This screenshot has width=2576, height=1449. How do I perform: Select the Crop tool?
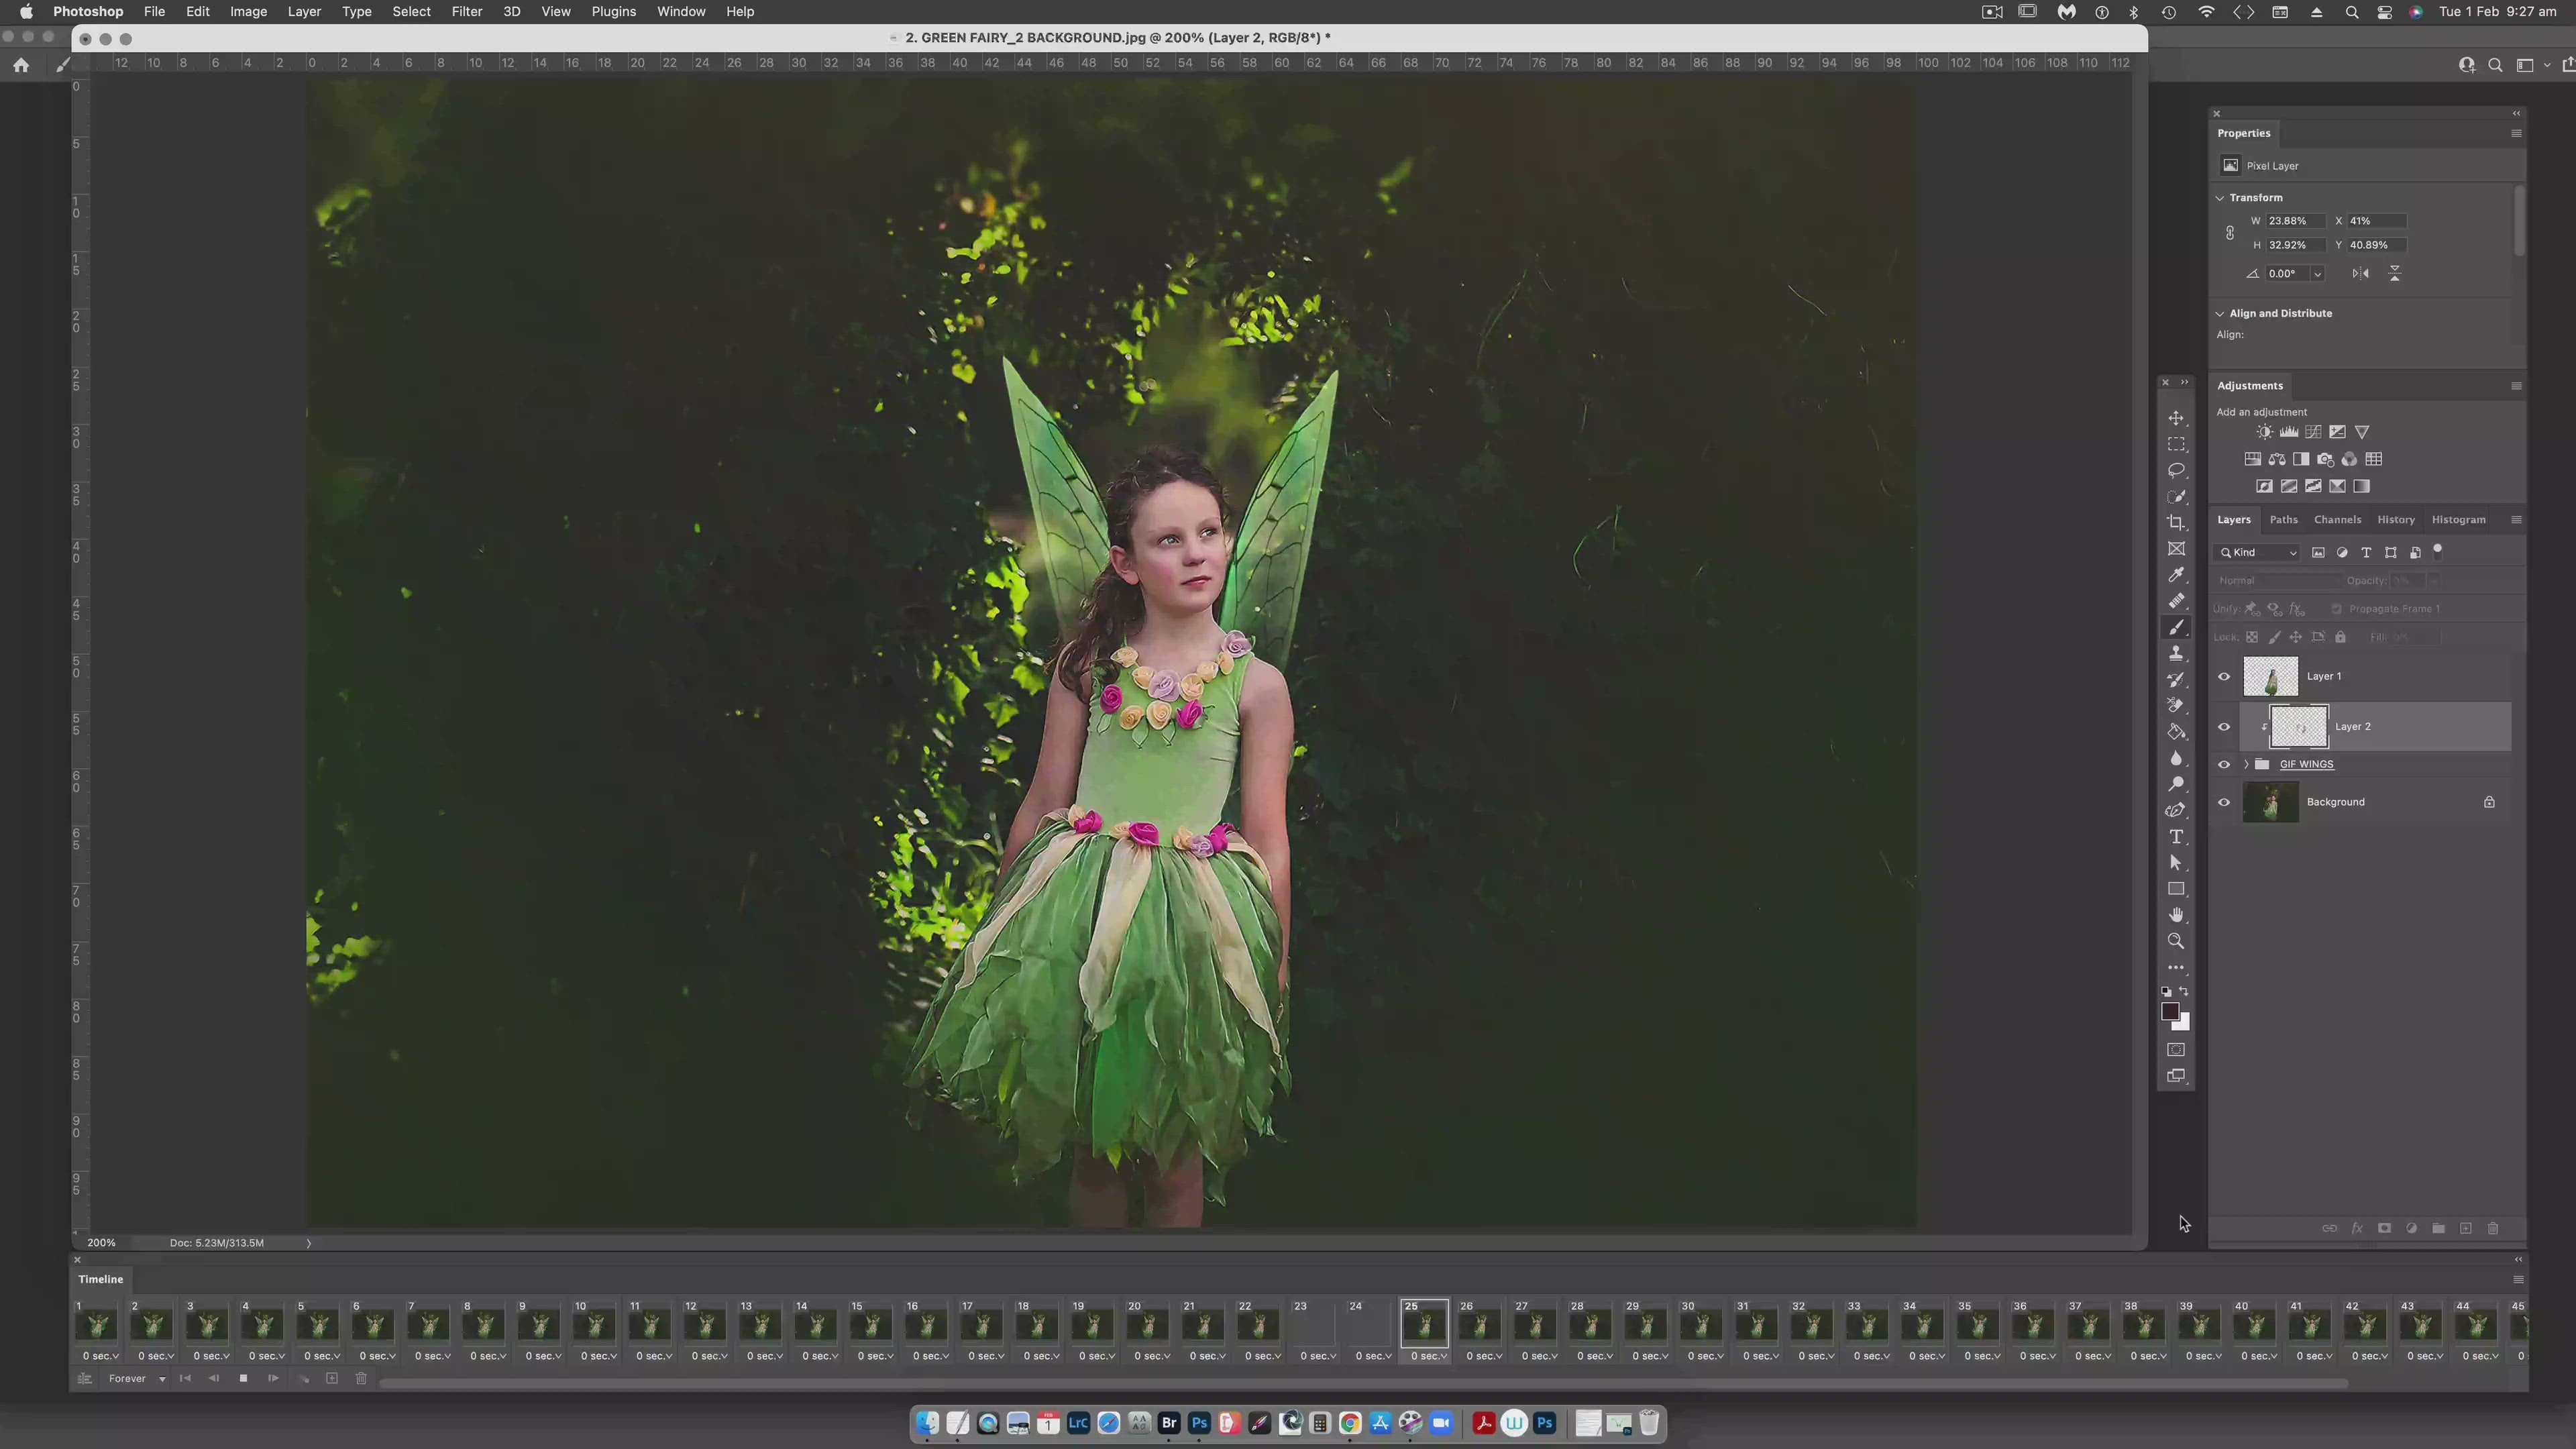(2176, 523)
